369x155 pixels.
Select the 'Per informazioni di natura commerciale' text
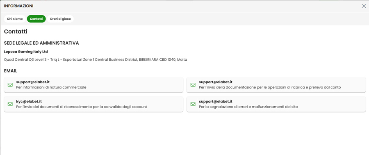51,87
